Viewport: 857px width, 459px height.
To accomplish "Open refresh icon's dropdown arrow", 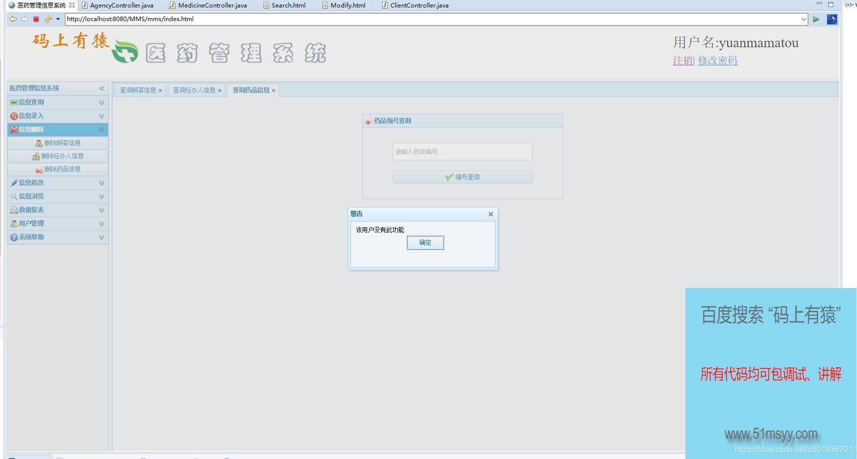I will point(58,19).
